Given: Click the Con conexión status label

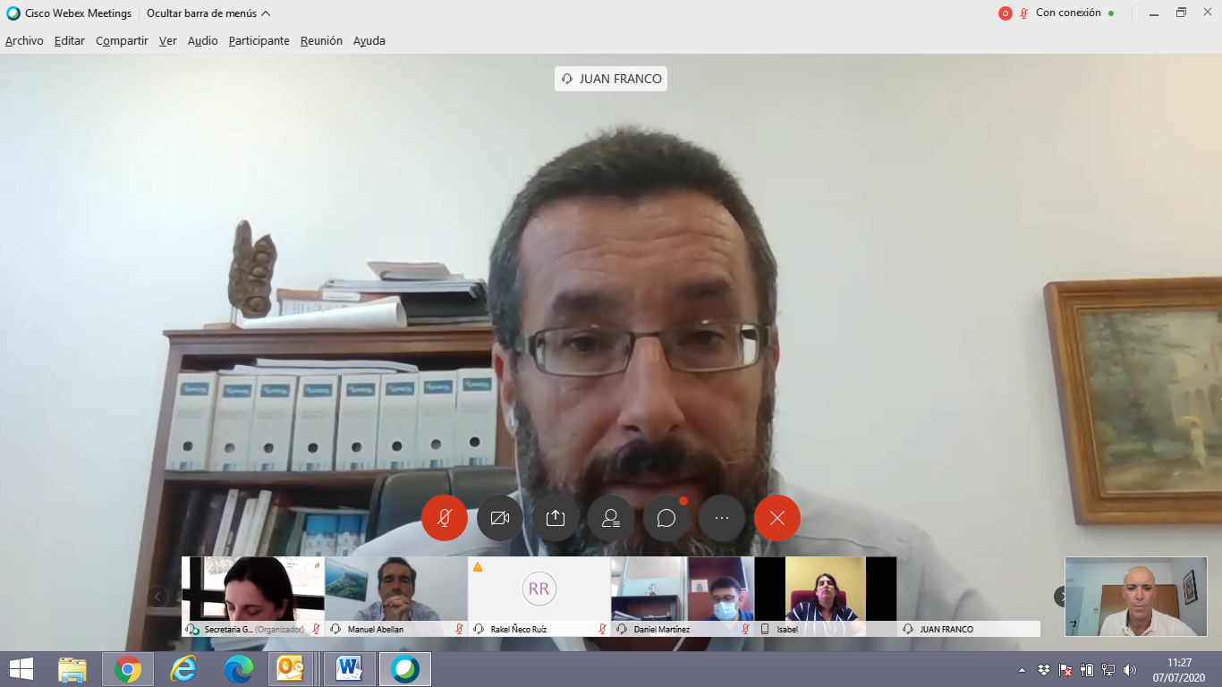Looking at the screenshot, I should click(1068, 13).
